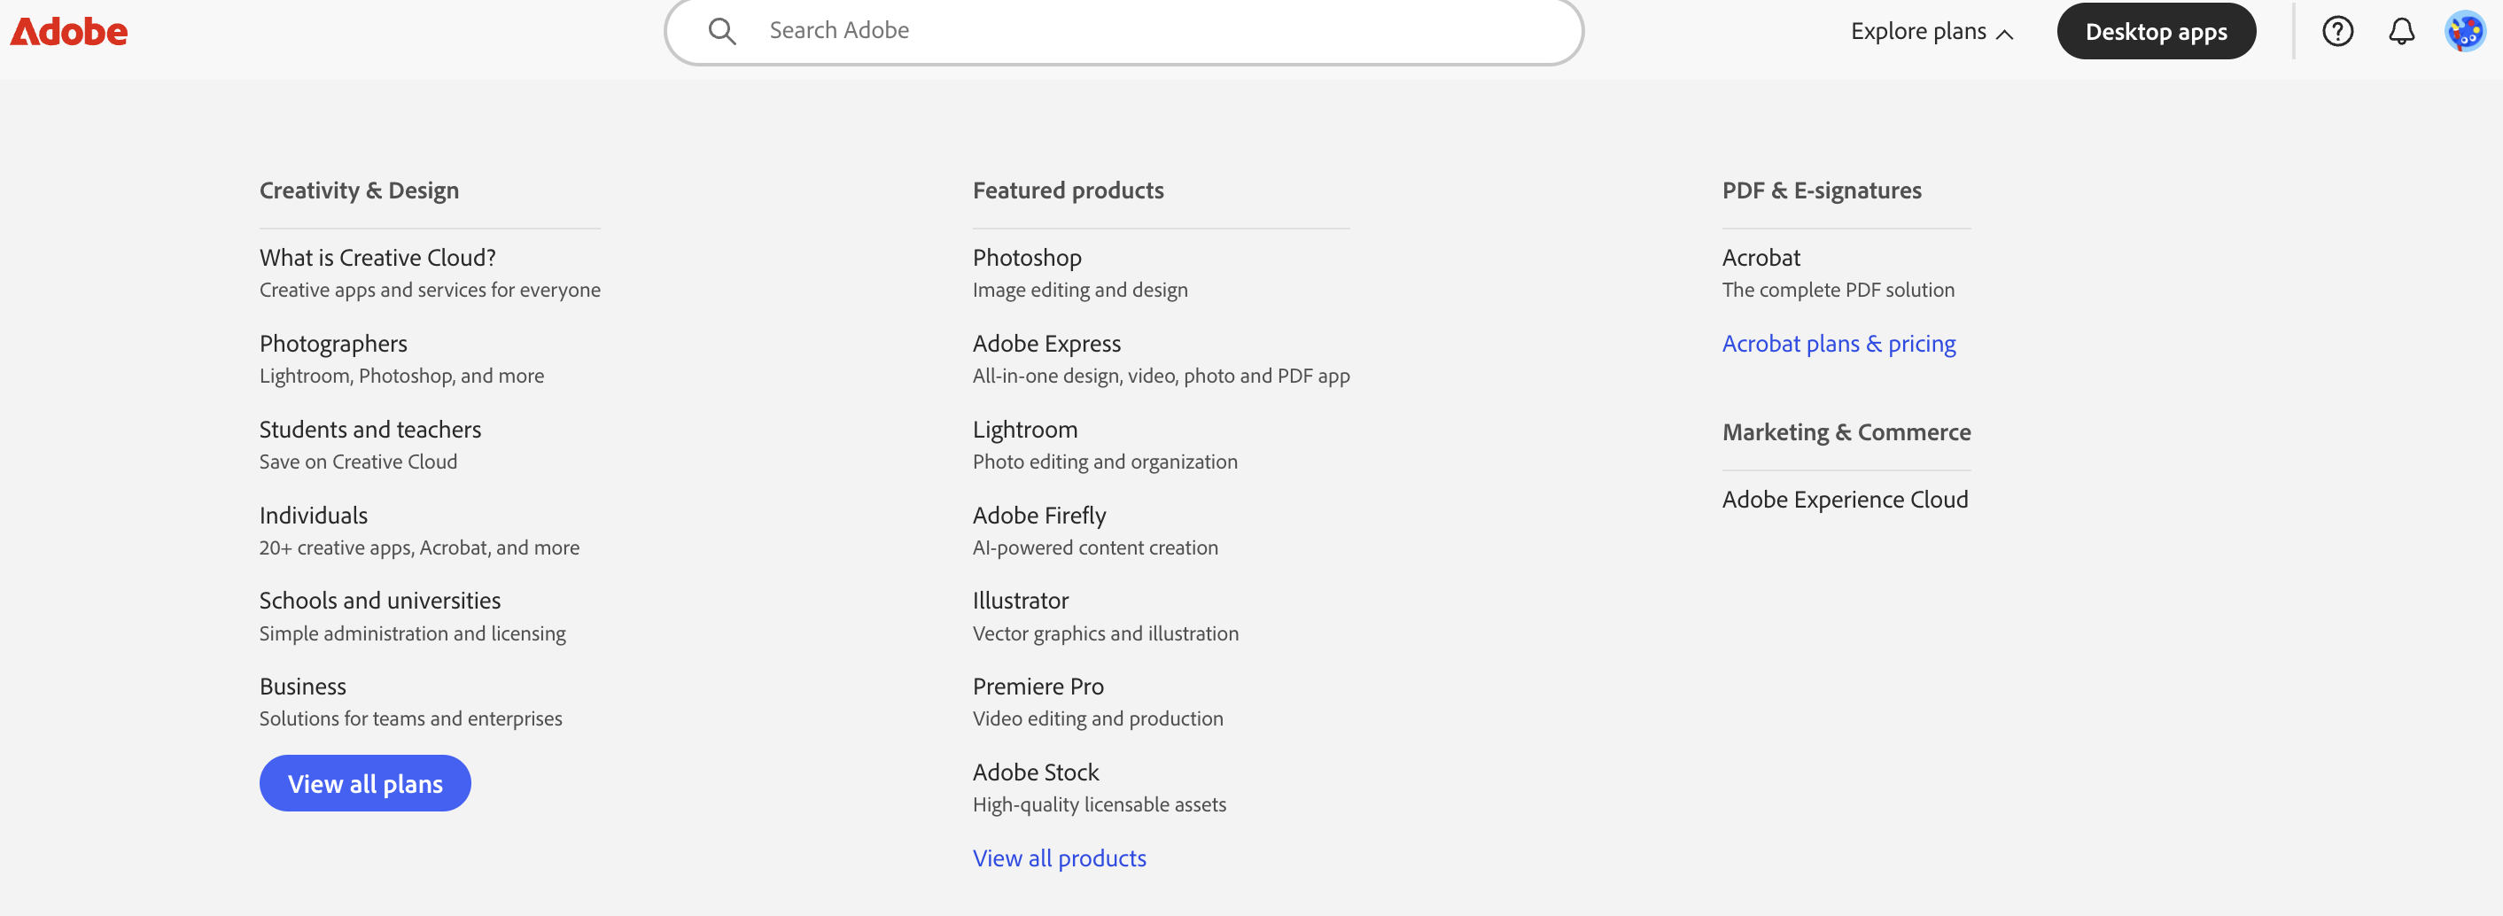Open Acrobat plans & pricing link

[1838, 344]
